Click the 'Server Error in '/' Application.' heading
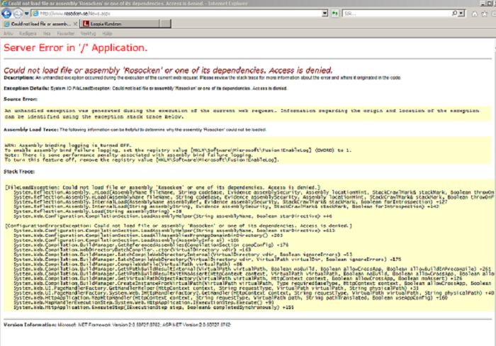496x346 pixels. pyautogui.click(x=76, y=48)
